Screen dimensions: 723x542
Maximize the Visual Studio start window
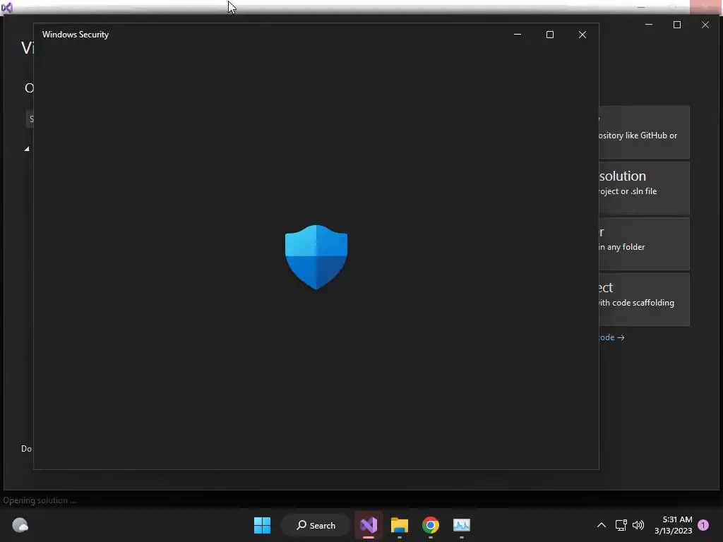tap(677, 25)
